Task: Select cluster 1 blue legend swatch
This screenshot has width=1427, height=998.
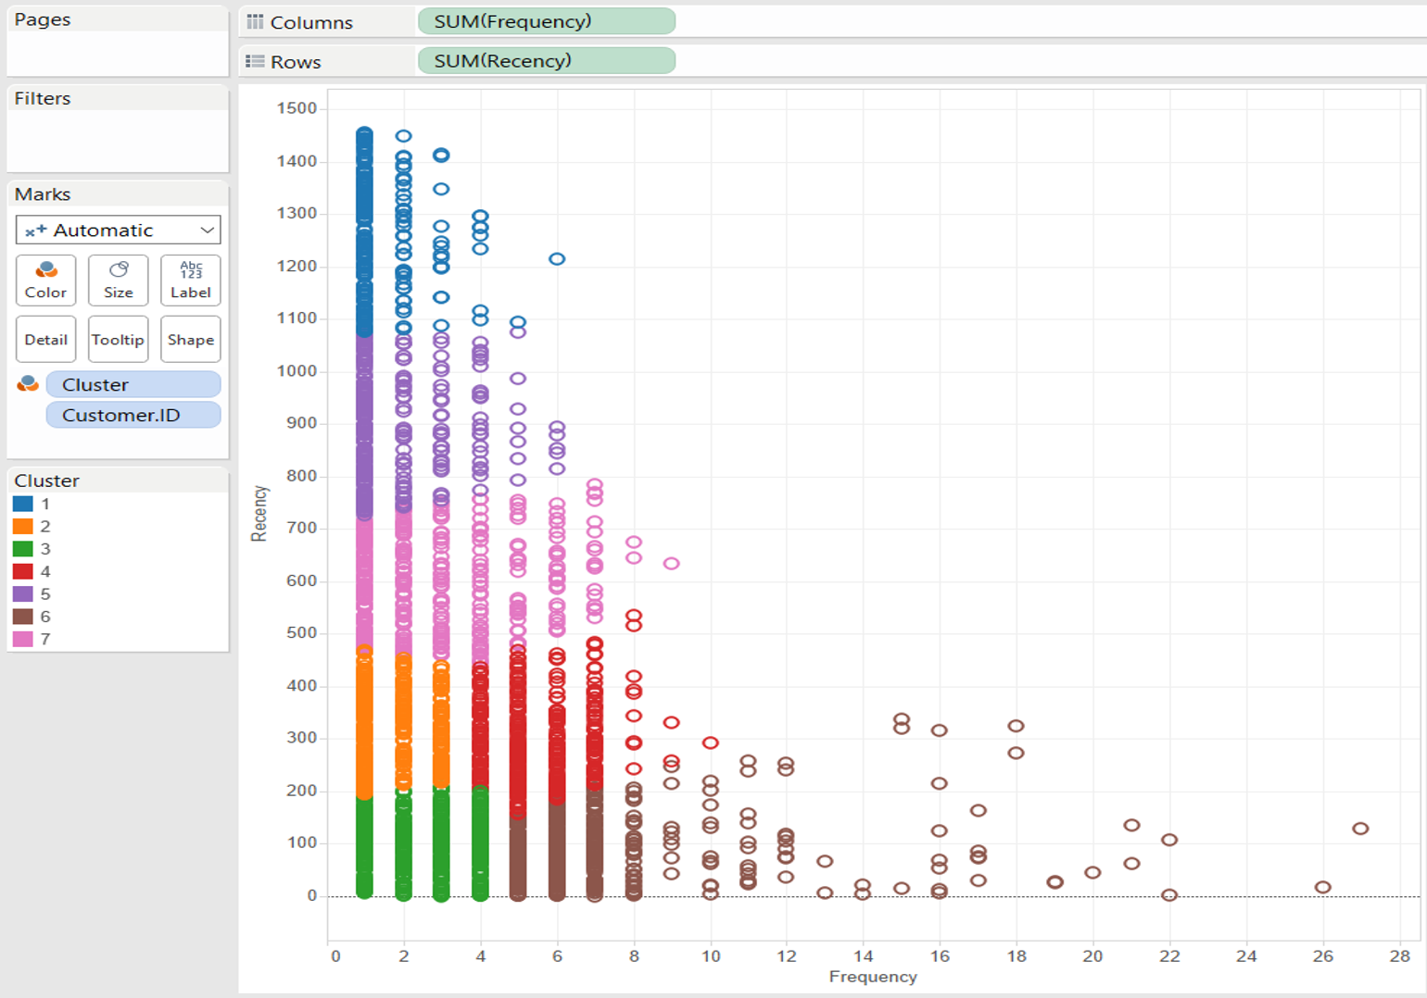Action: point(23,504)
